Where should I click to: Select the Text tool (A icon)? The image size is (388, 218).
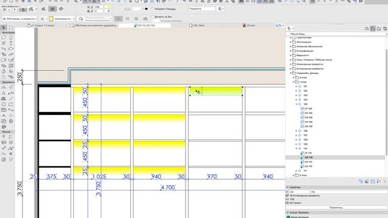coord(4,93)
